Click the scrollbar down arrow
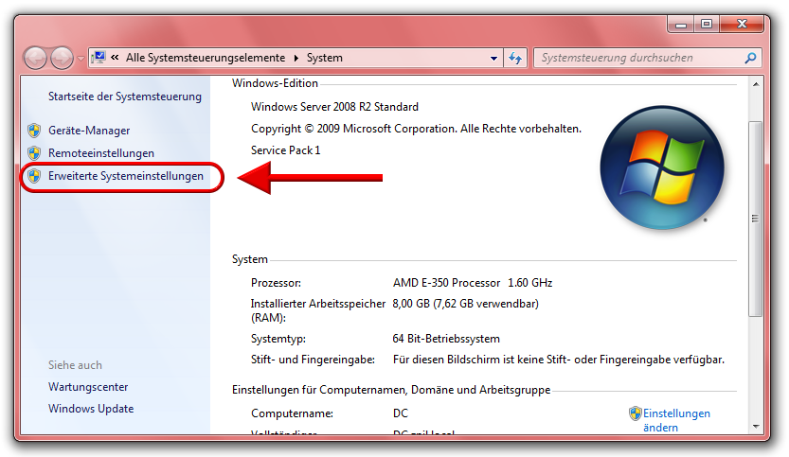Image resolution: width=789 pixels, height=457 pixels. 754,425
